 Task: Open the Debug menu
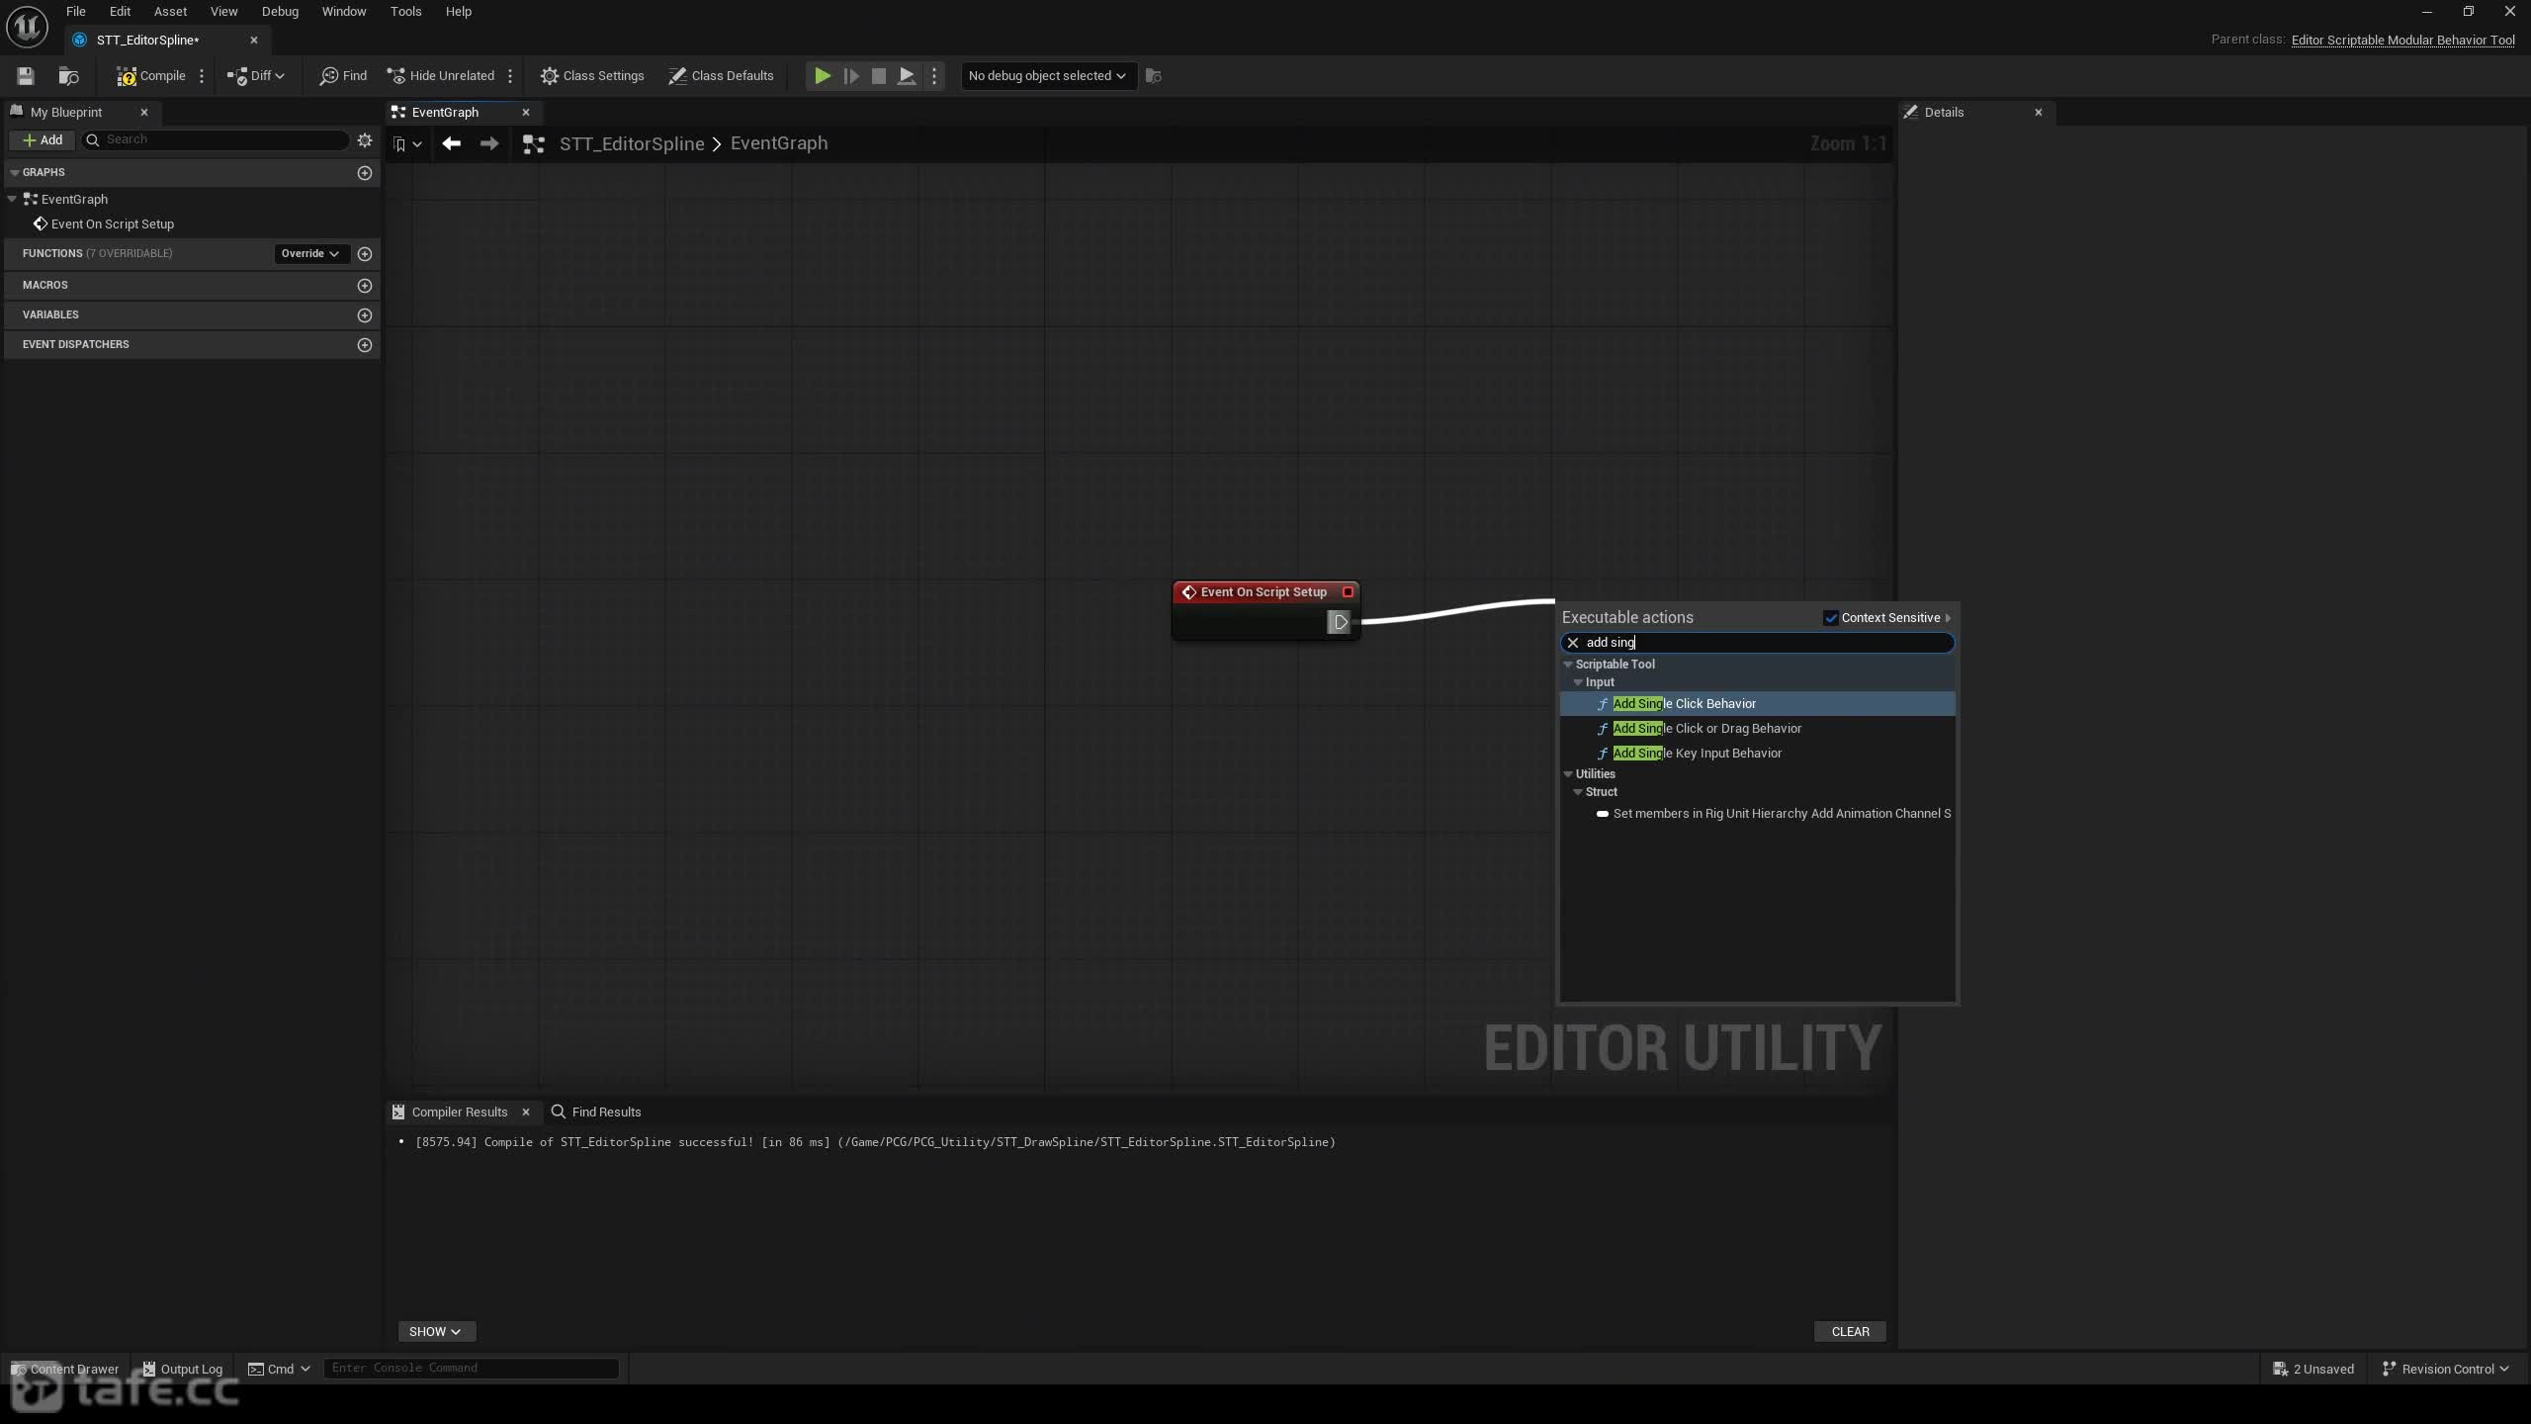click(280, 12)
